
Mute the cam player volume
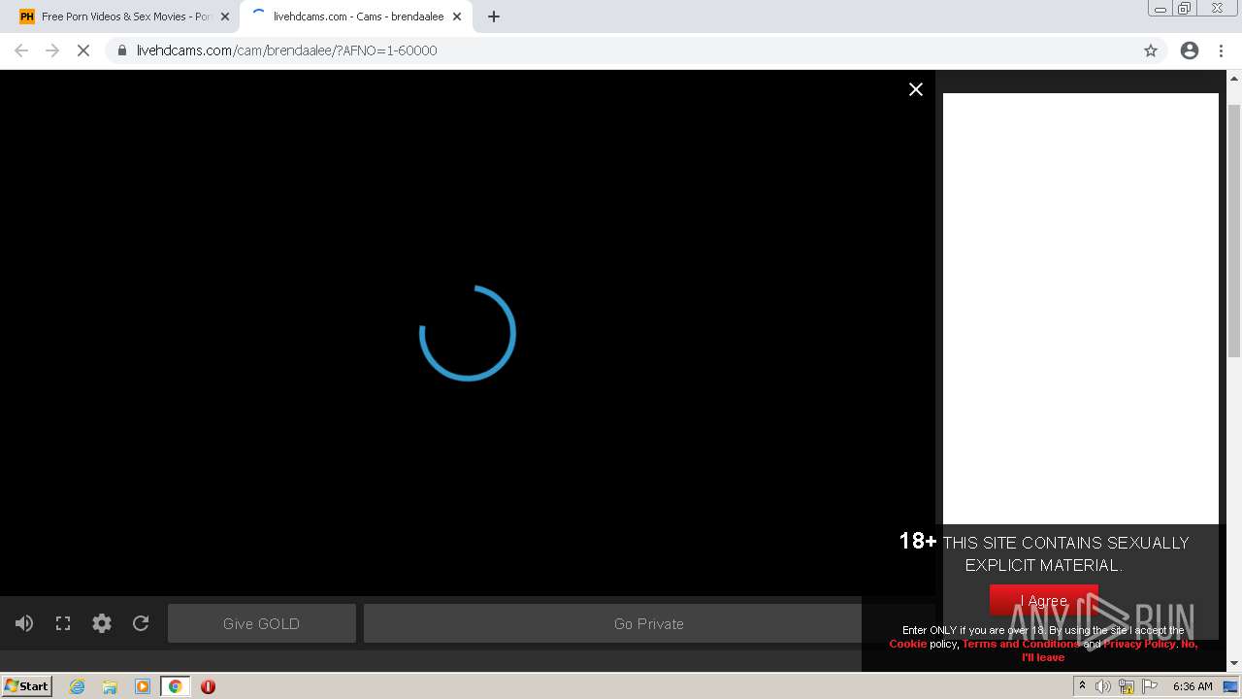tap(24, 623)
